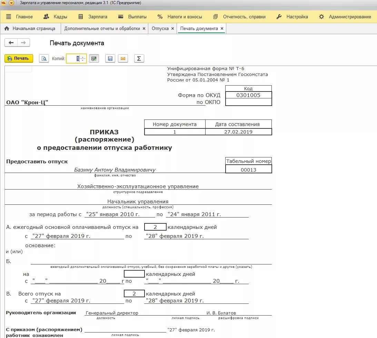Image resolution: width=377 pixels, height=338 pixels.
Task: Close the Отпуска tab
Action: 172,28
